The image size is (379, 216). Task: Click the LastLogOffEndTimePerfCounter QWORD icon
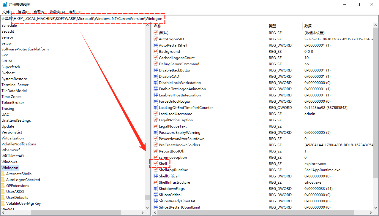coord(156,107)
